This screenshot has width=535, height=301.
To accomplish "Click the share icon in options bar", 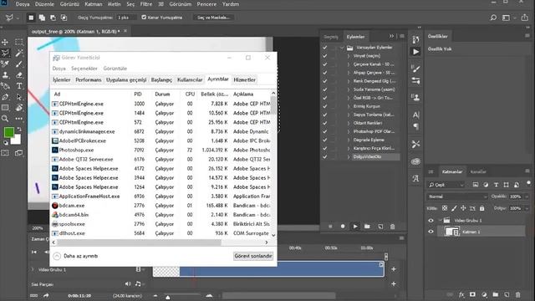I will [x=525, y=18].
